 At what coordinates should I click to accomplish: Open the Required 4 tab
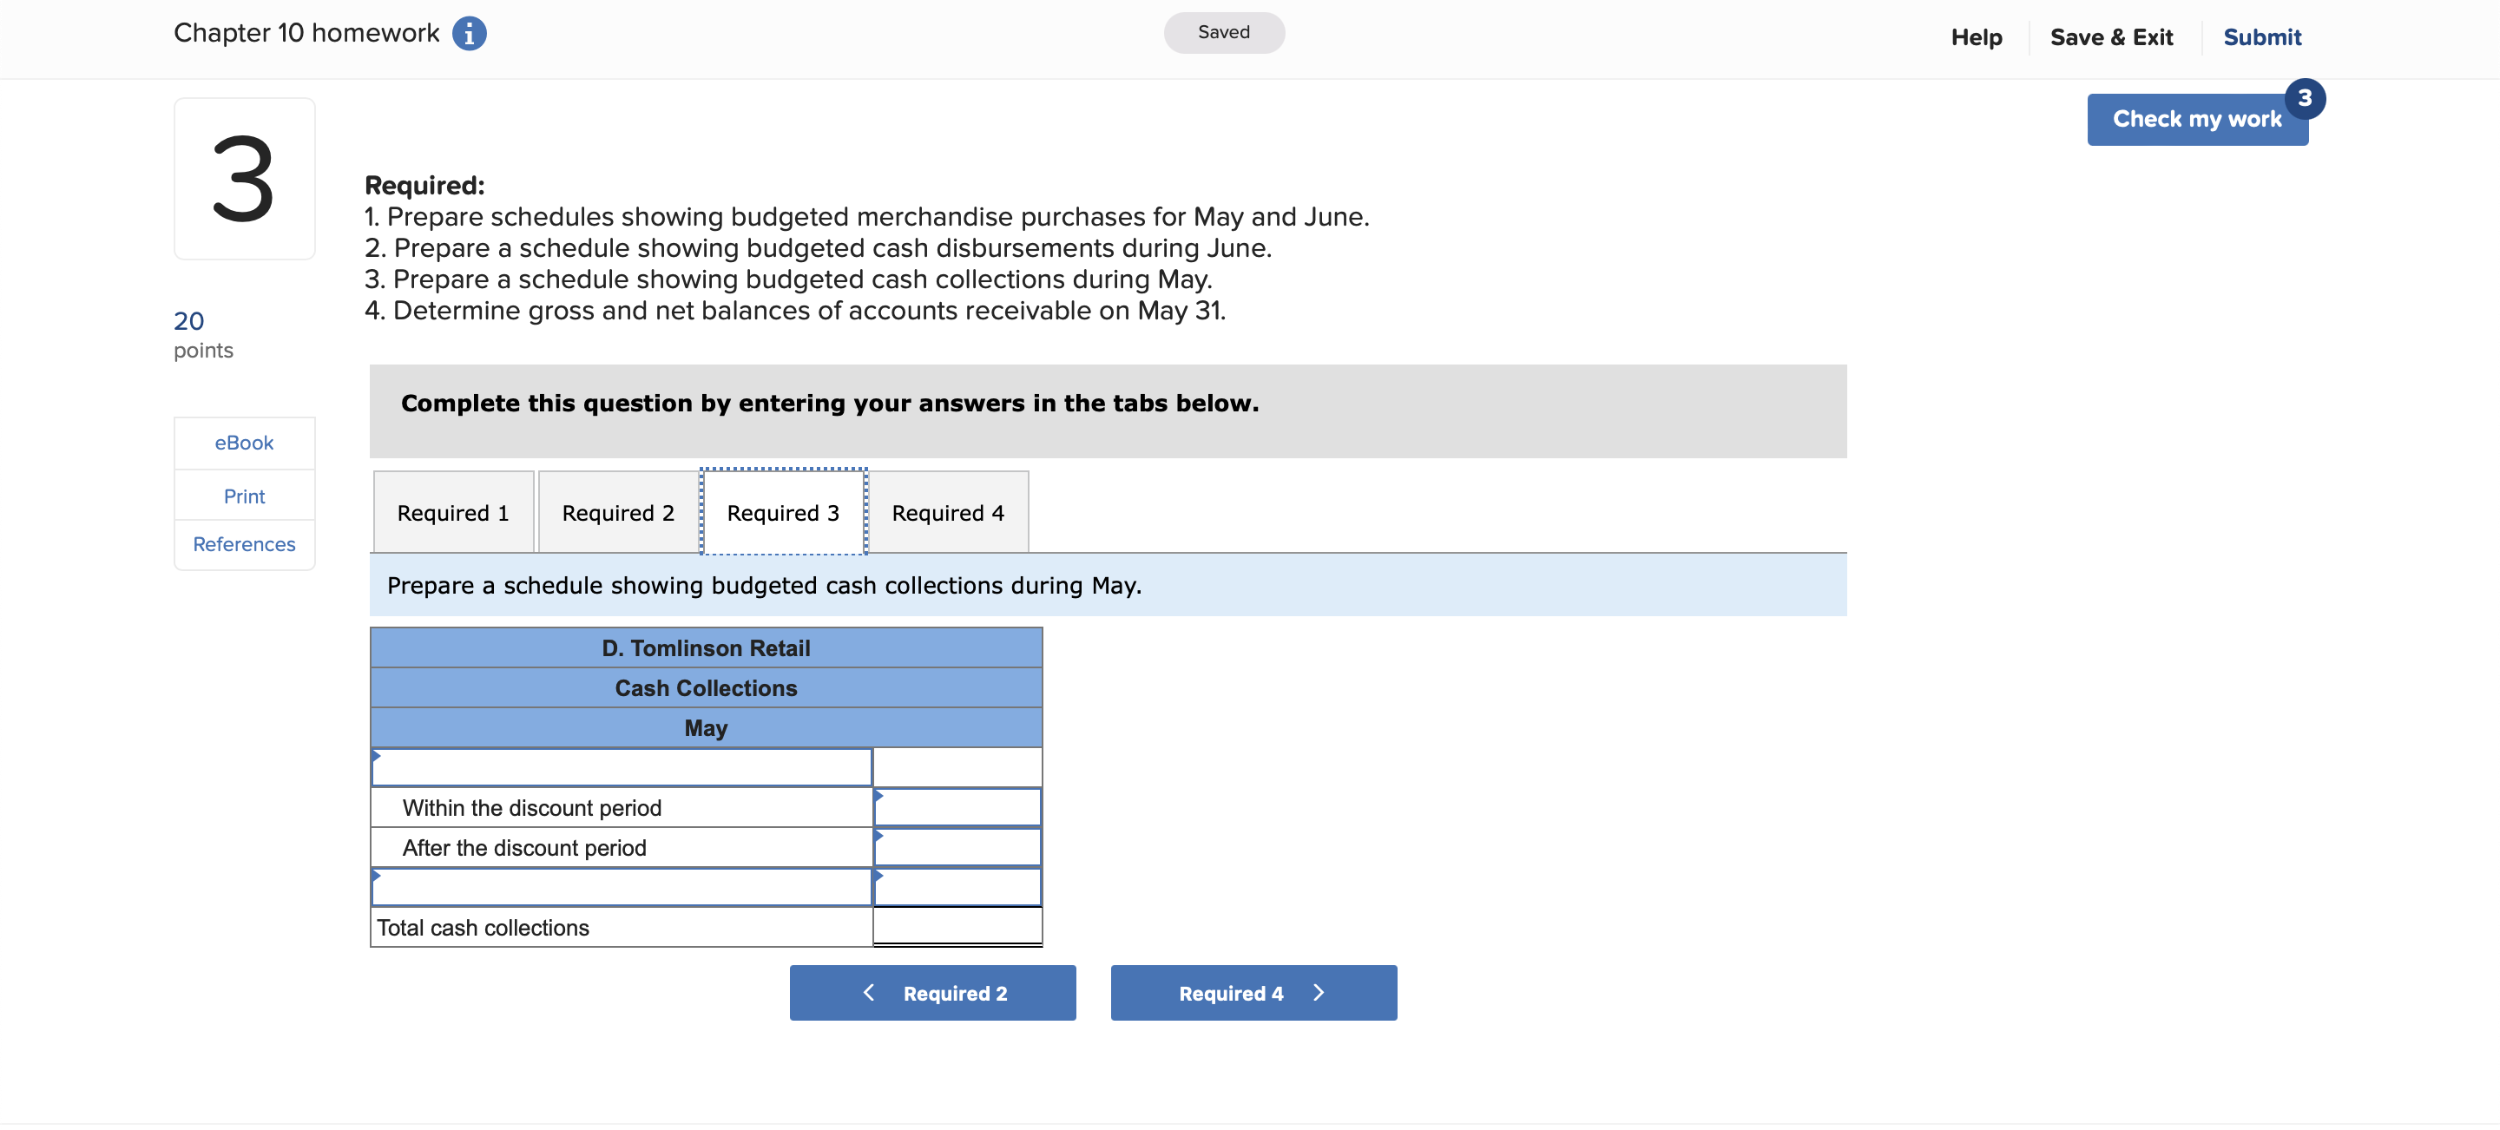947,512
